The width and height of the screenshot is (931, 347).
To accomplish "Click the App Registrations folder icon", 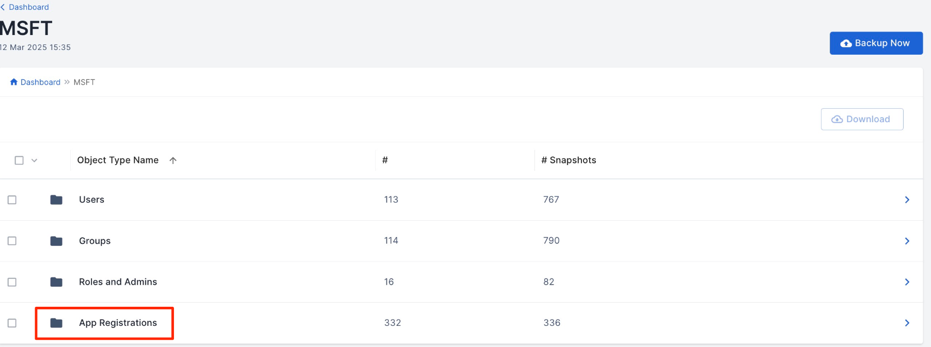I will point(56,323).
